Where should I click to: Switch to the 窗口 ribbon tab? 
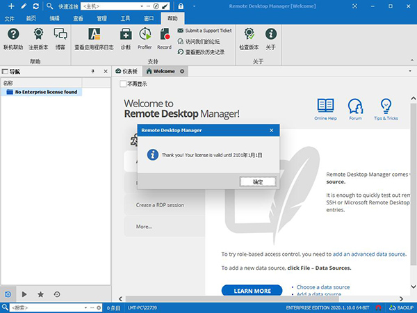pyautogui.click(x=149, y=18)
